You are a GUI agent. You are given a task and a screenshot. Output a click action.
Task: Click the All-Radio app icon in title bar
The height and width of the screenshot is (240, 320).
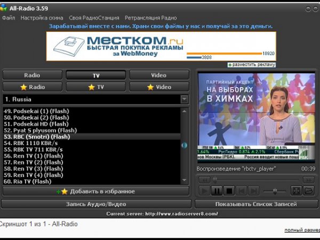coord(3,8)
